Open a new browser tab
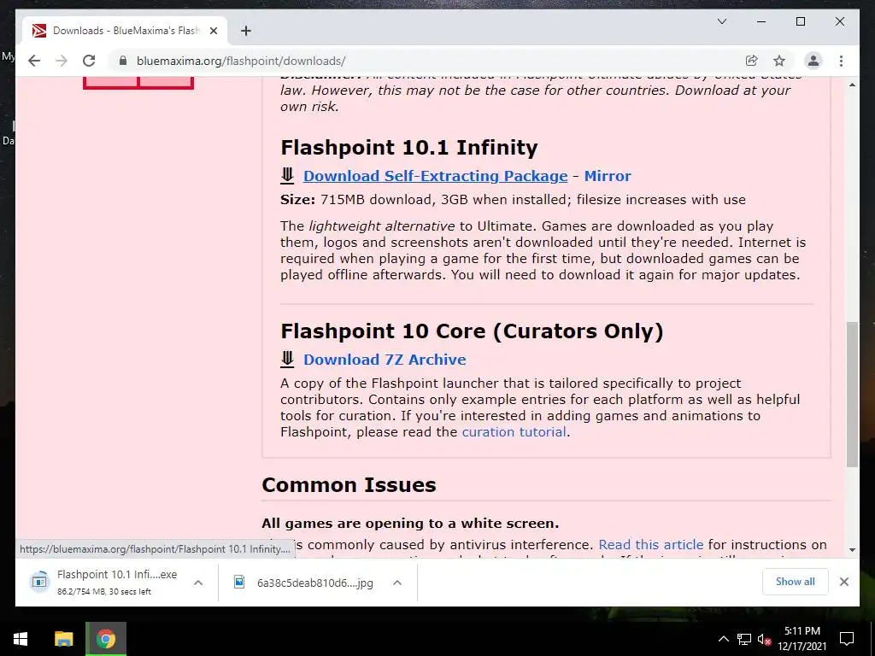Screen dimensions: 875x656 tap(245, 31)
